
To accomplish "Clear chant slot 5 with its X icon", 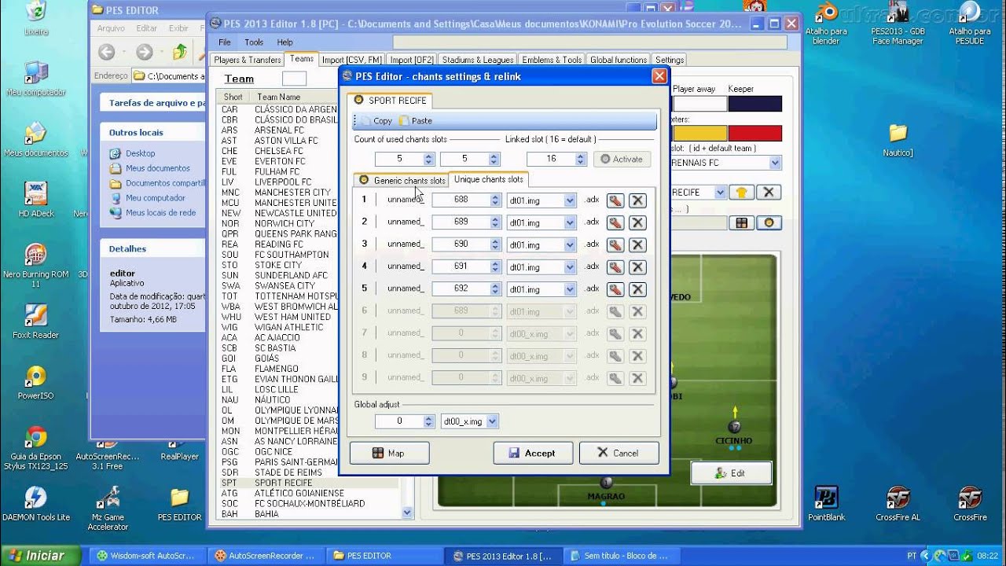I will (637, 289).
